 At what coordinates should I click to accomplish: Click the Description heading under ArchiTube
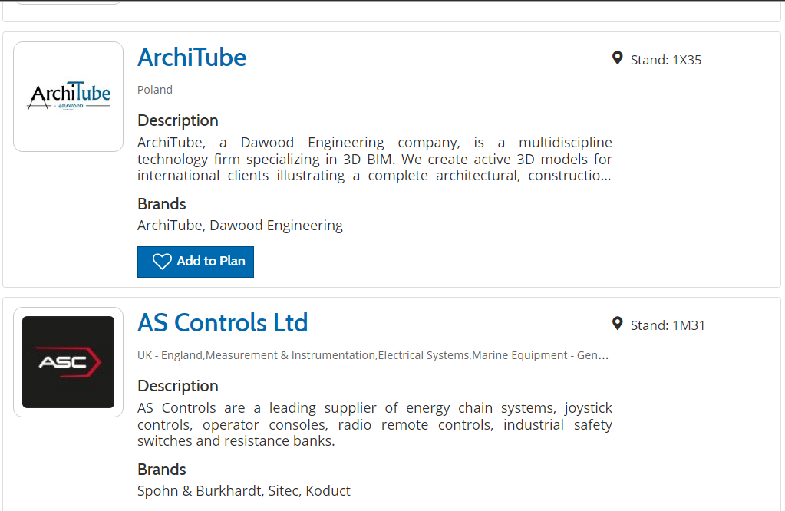click(178, 120)
